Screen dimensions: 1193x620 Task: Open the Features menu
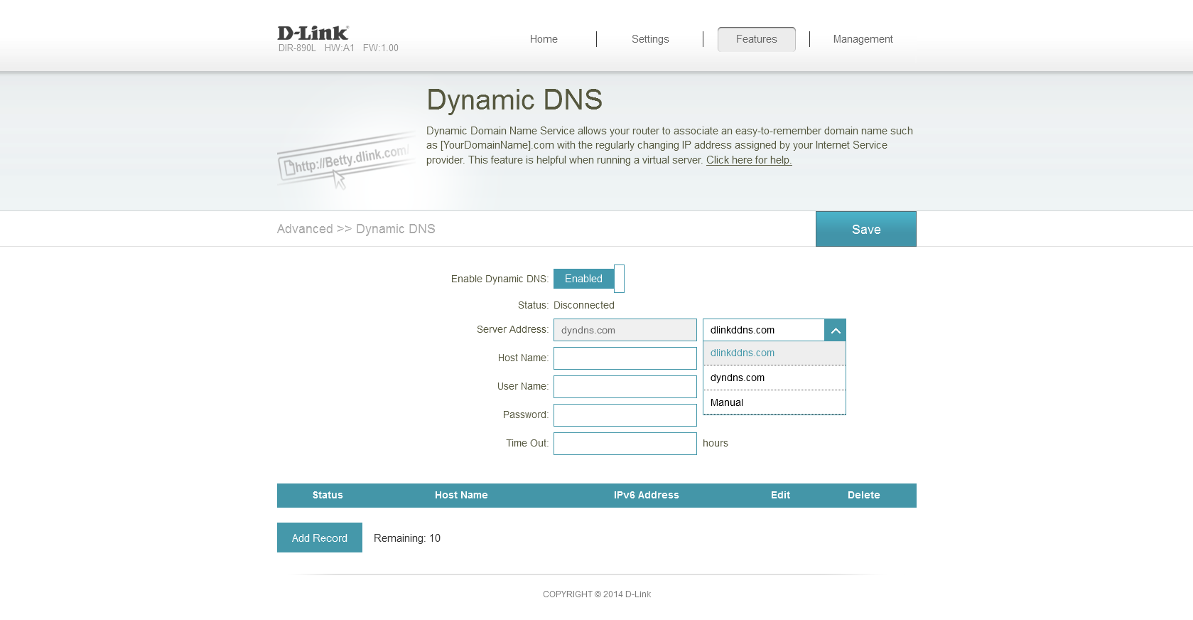pyautogui.click(x=757, y=39)
